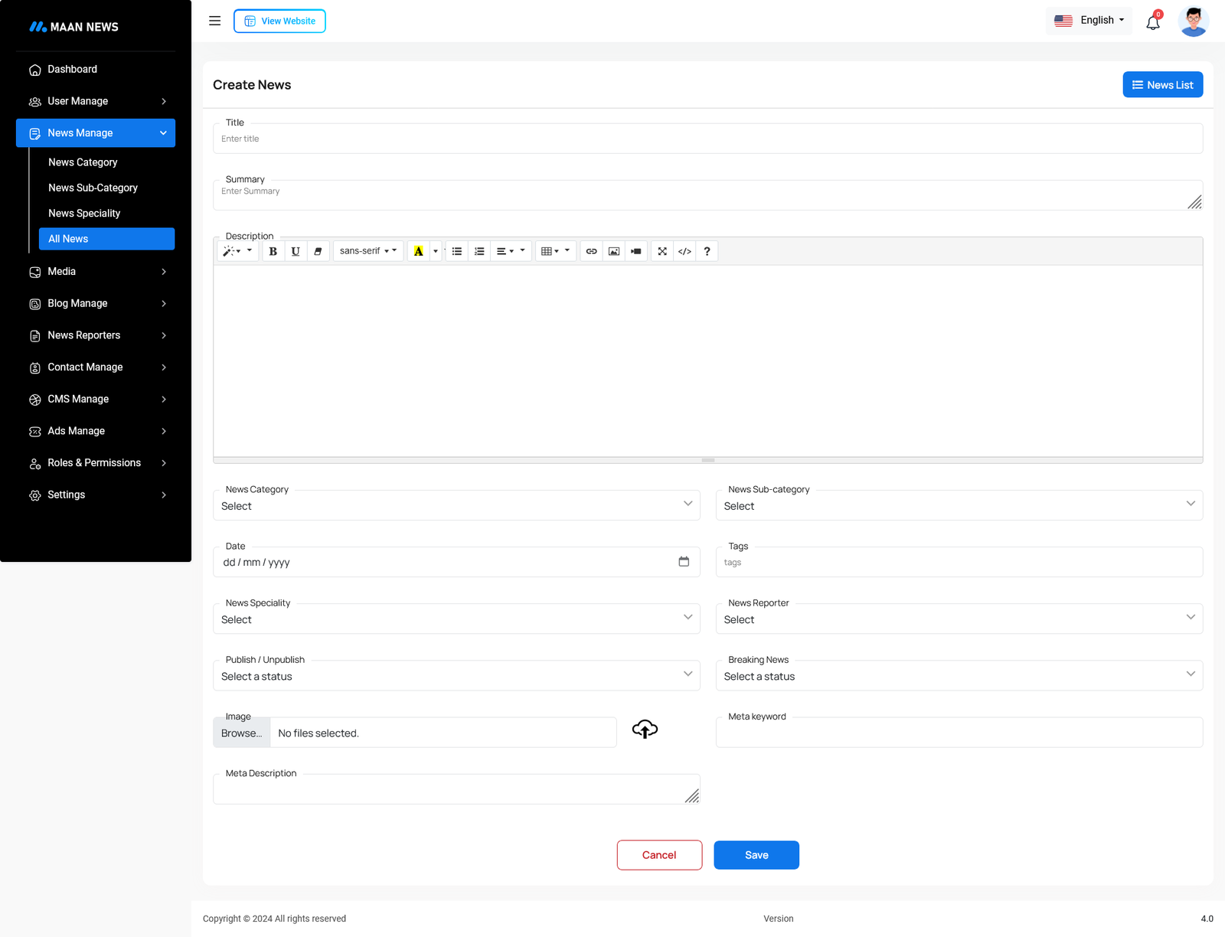1225x937 pixels.
Task: Open News Sub-Category in the sidebar
Action: [x=93, y=188]
